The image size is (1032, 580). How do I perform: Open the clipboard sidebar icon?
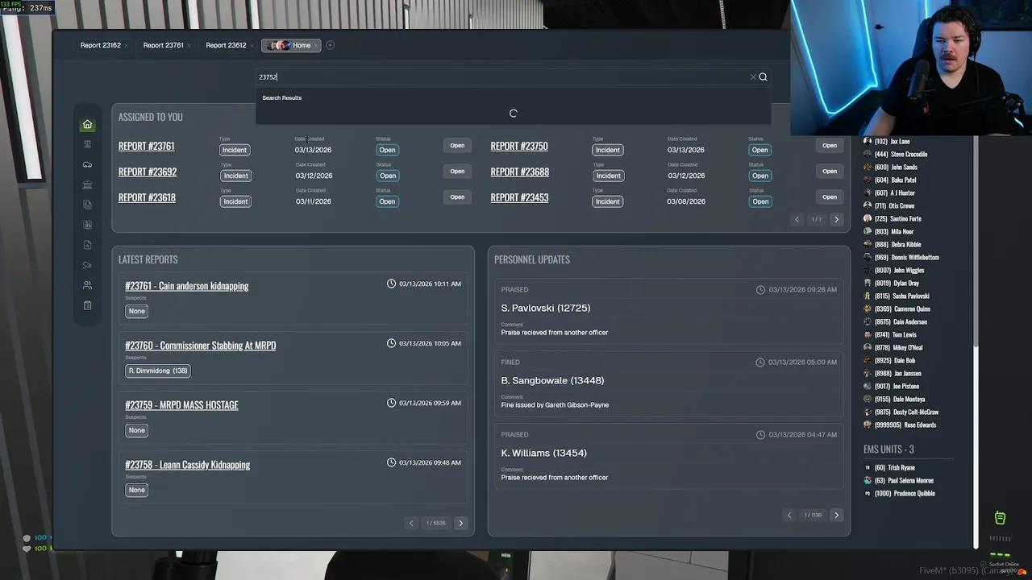click(88, 305)
